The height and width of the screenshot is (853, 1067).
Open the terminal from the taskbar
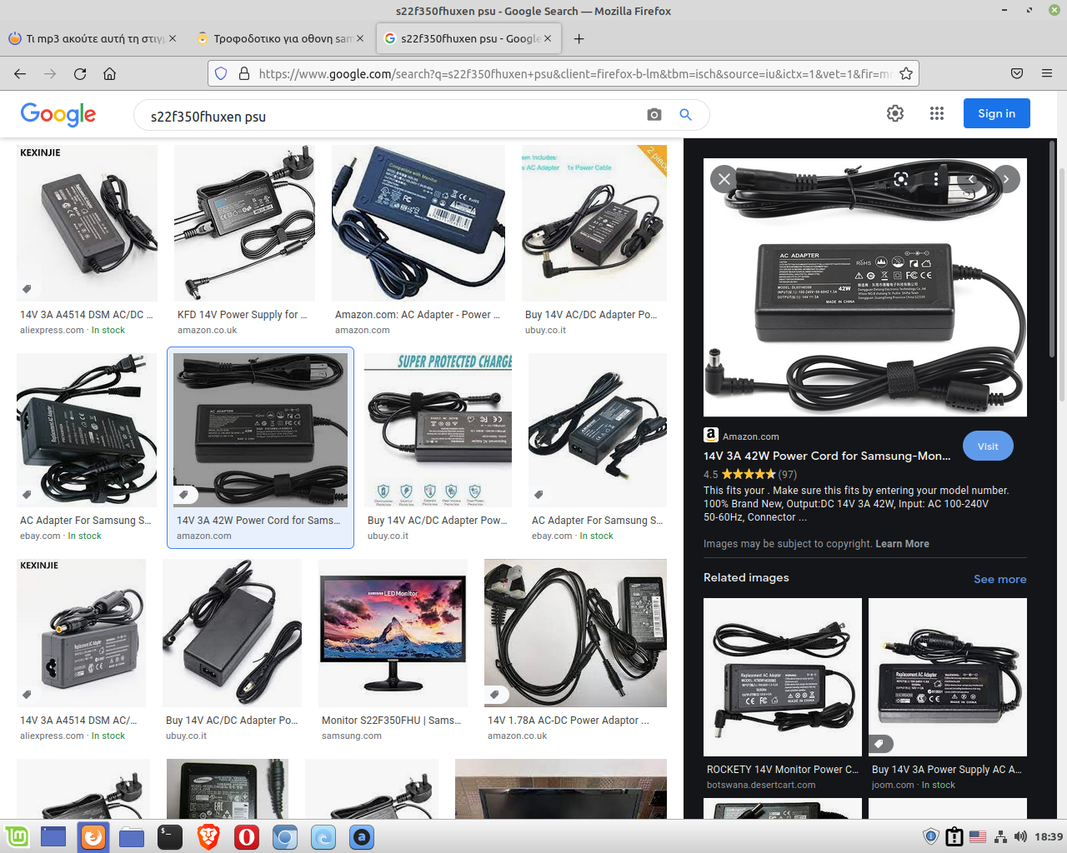[170, 836]
